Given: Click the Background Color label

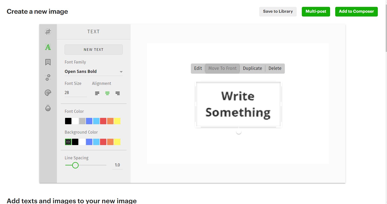Looking at the screenshot, I should (x=81, y=132).
